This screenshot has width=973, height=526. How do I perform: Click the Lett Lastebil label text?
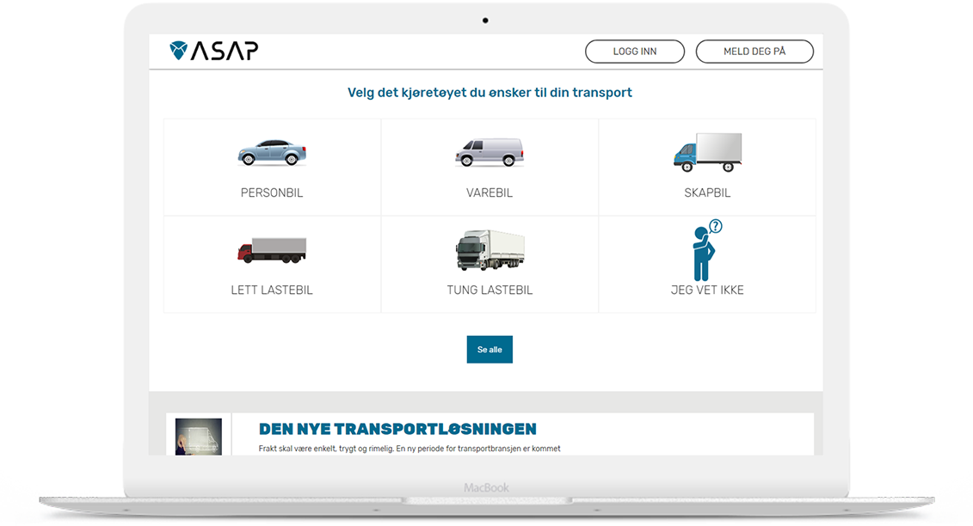[x=272, y=290]
